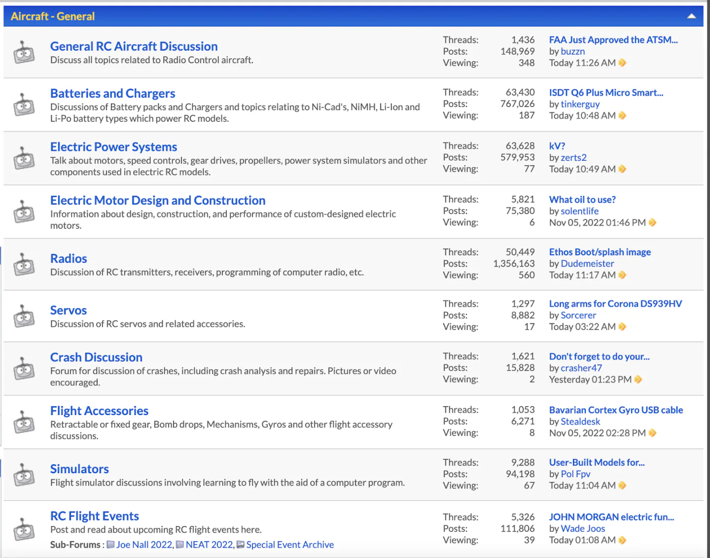View user profile solentlife
Screen dimensions: 710x558
[x=580, y=211]
